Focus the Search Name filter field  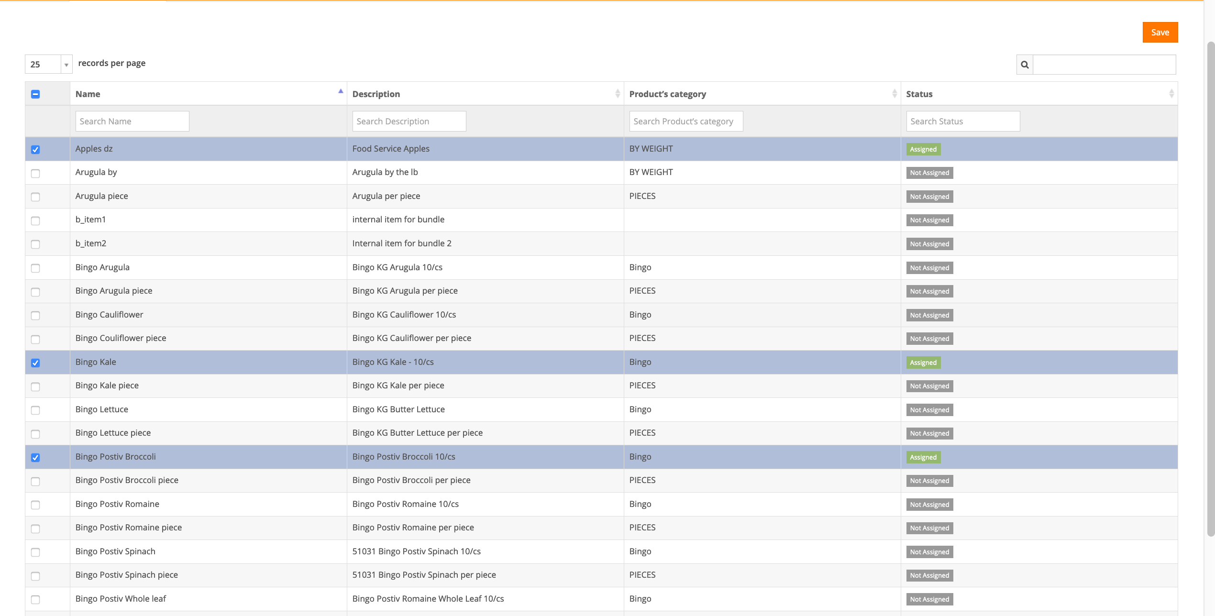click(132, 121)
